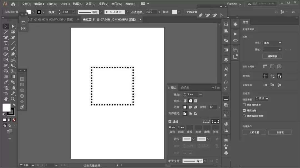This screenshot has height=168, width=300.
Task: Open the Character panel icon
Action: pos(226,69)
